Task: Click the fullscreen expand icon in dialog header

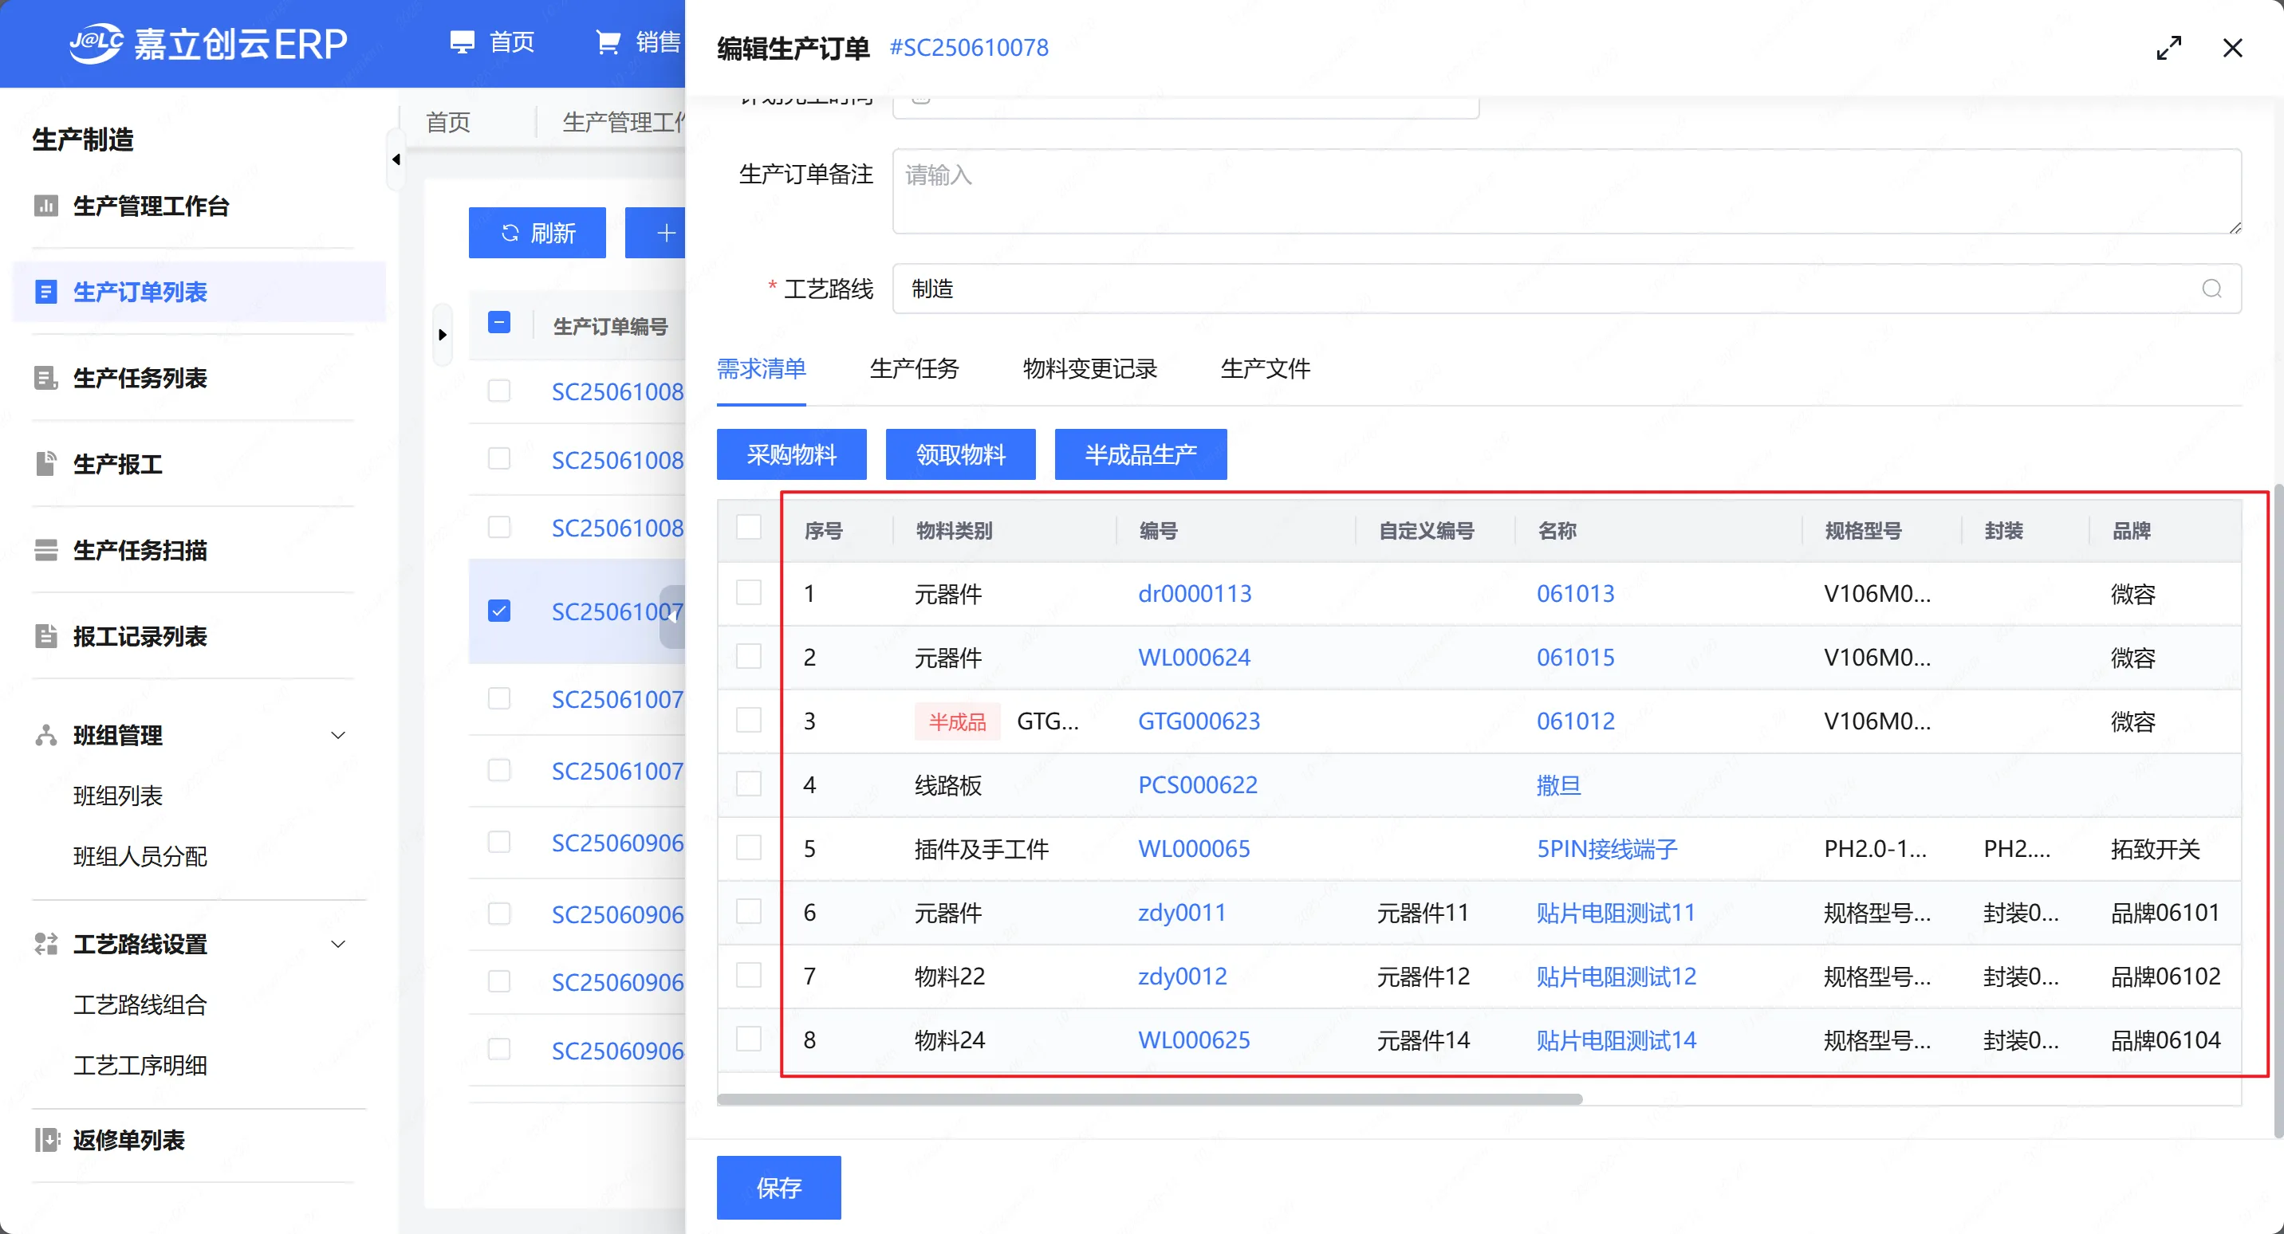Action: [x=2168, y=48]
